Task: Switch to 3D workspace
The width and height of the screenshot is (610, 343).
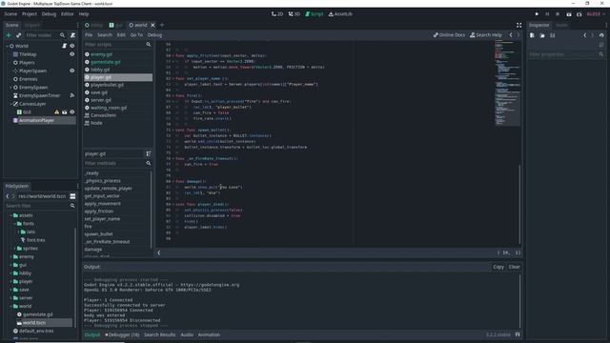Action: [295, 14]
